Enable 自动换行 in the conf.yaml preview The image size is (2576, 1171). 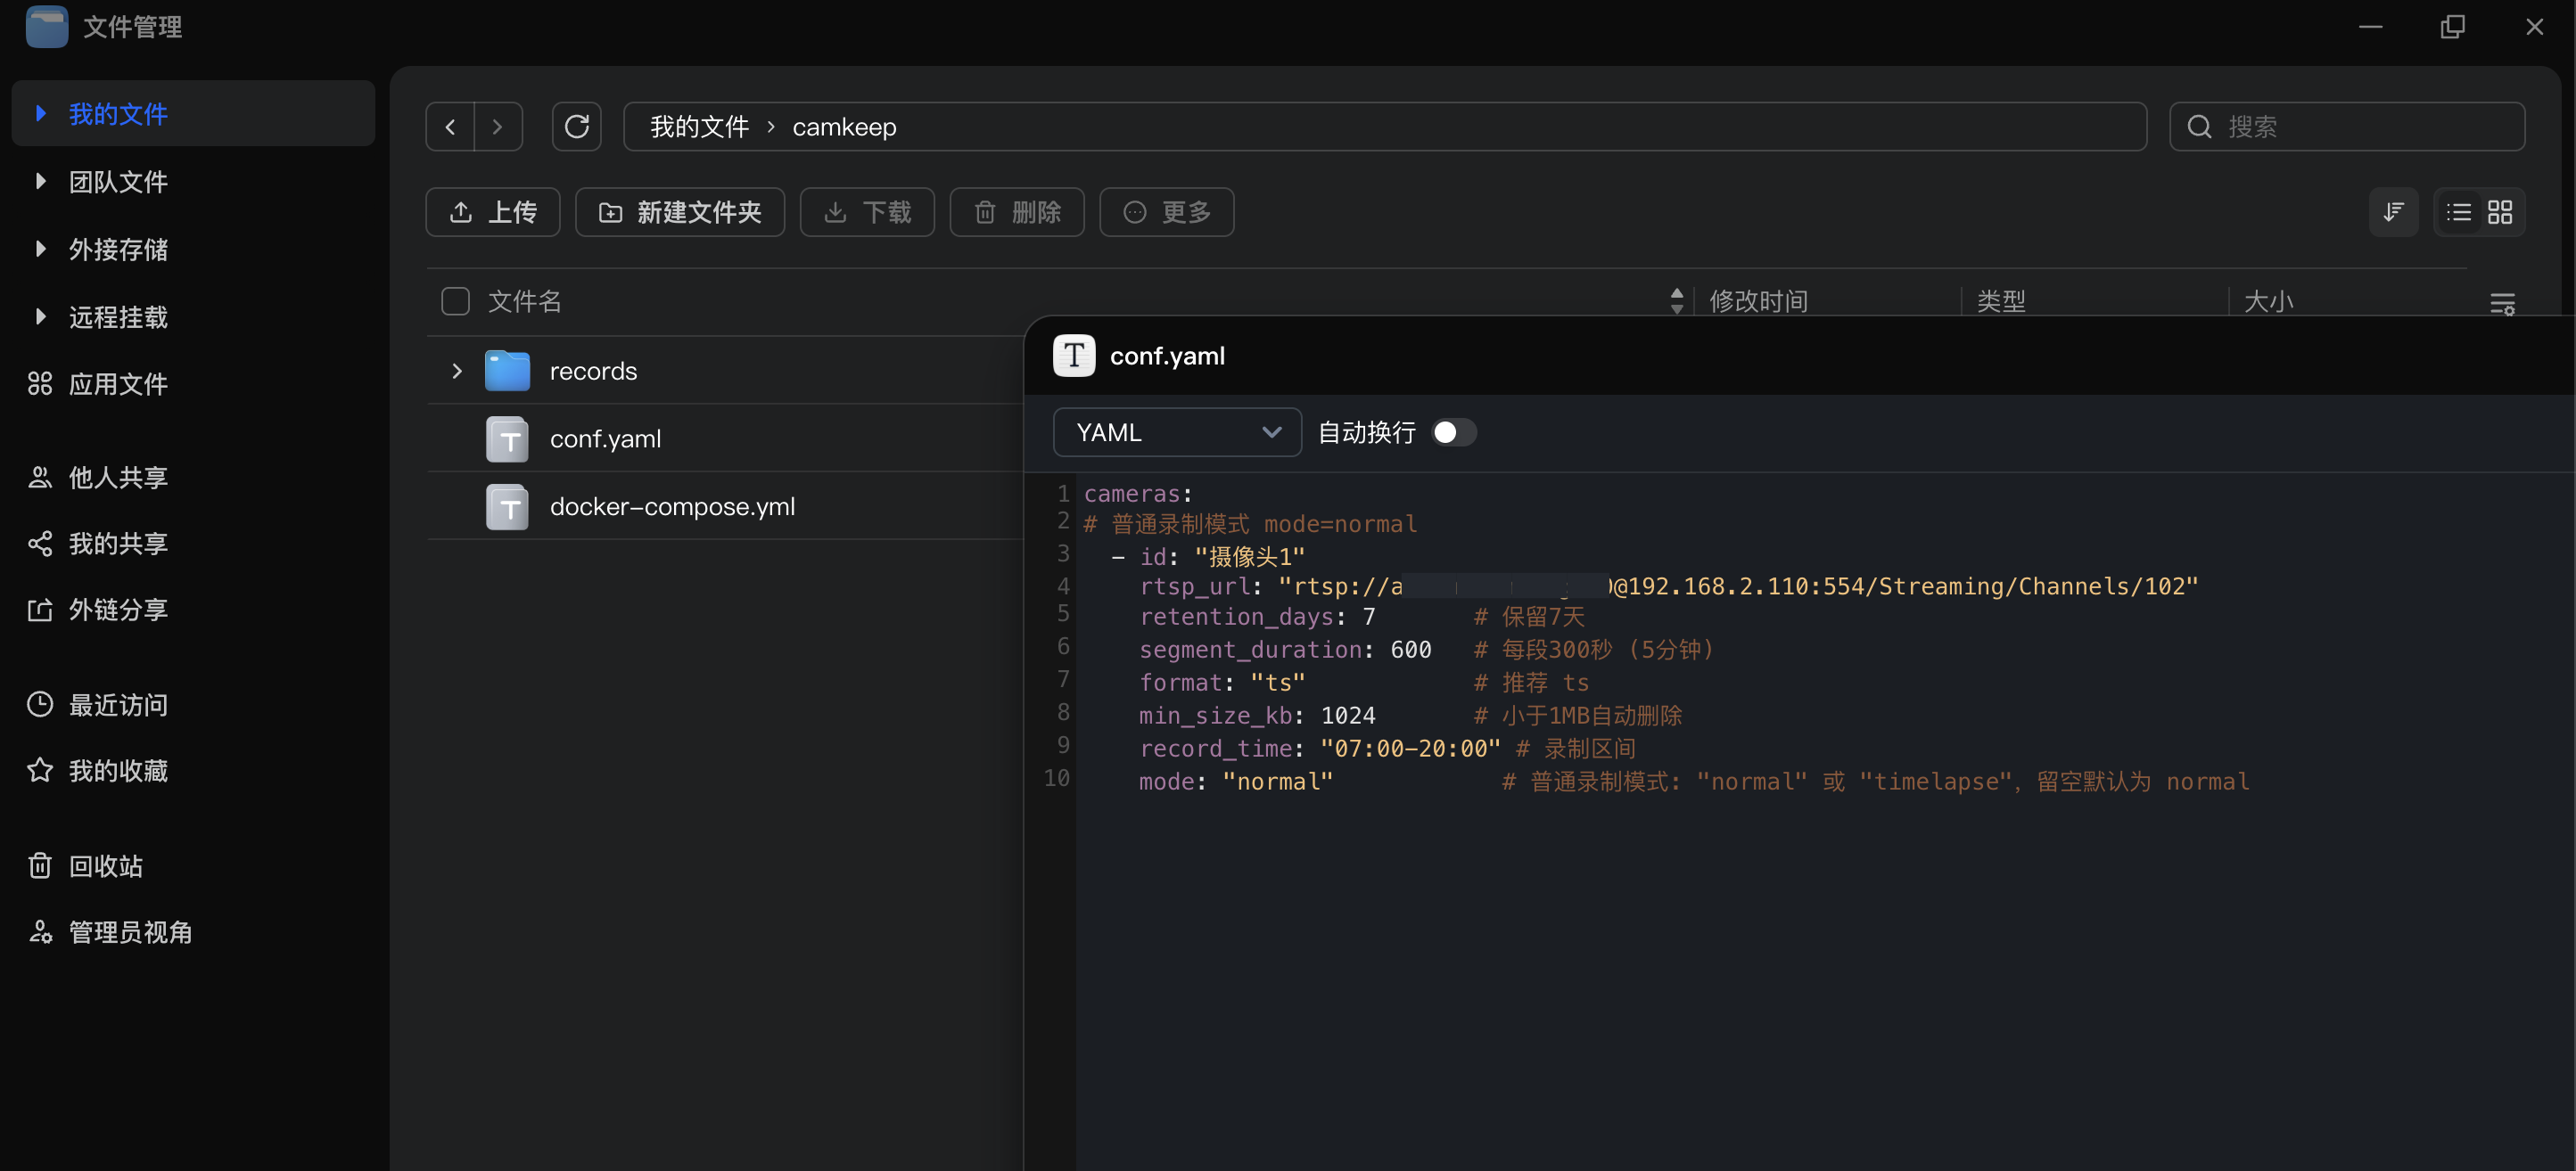point(1453,431)
